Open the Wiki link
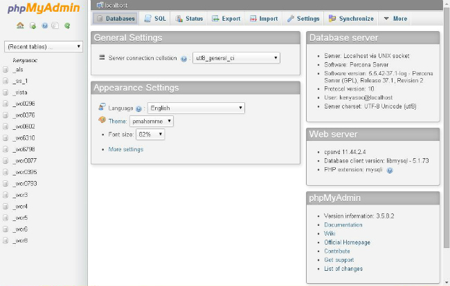Screen dimensions: 450x286 [330, 233]
